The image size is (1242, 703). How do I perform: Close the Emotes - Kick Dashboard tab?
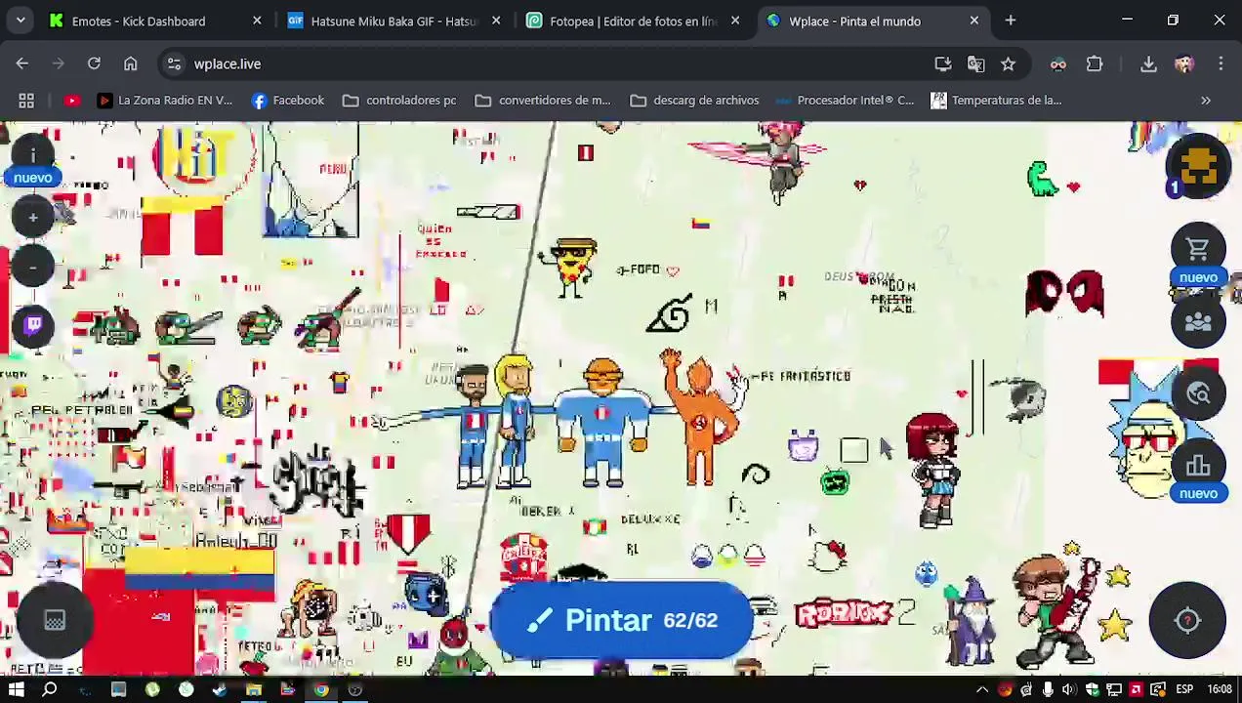257,21
